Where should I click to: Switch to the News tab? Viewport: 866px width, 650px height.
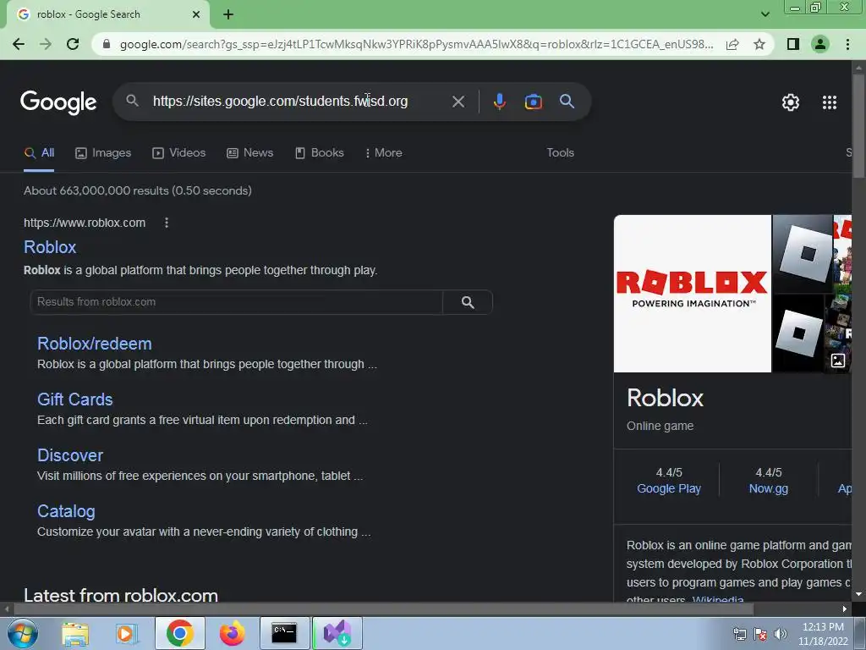pyautogui.click(x=250, y=153)
